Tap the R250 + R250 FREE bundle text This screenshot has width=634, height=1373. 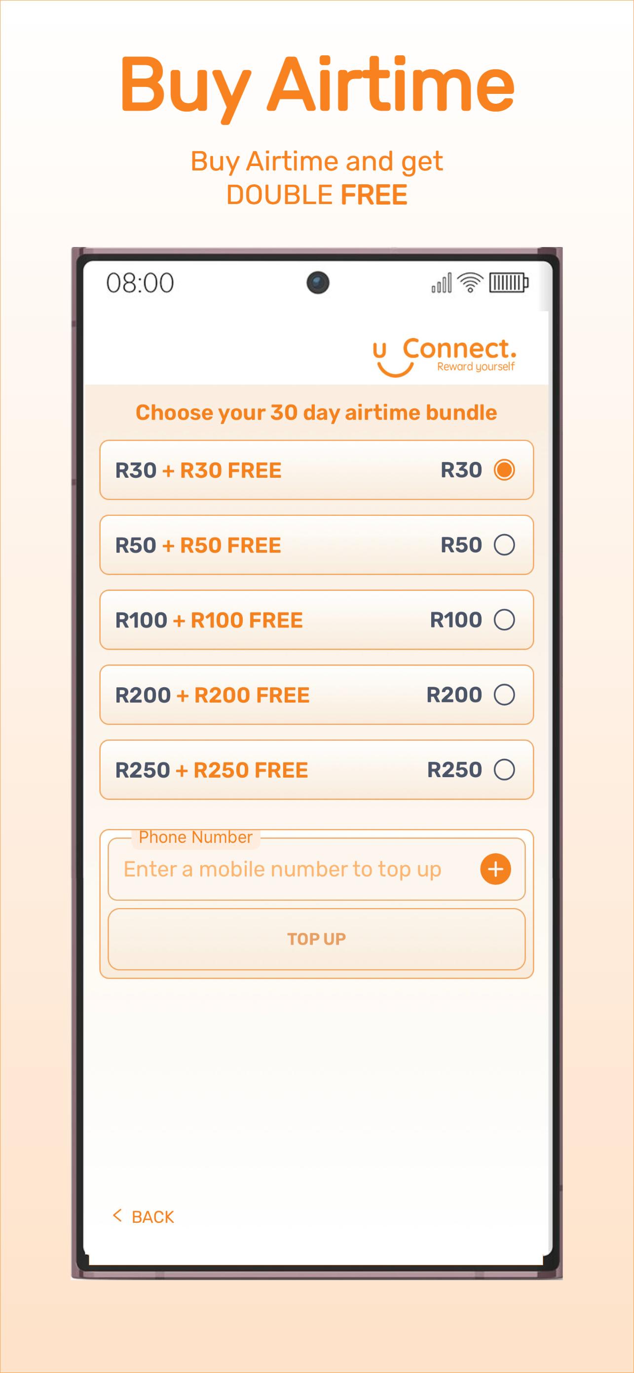[211, 770]
